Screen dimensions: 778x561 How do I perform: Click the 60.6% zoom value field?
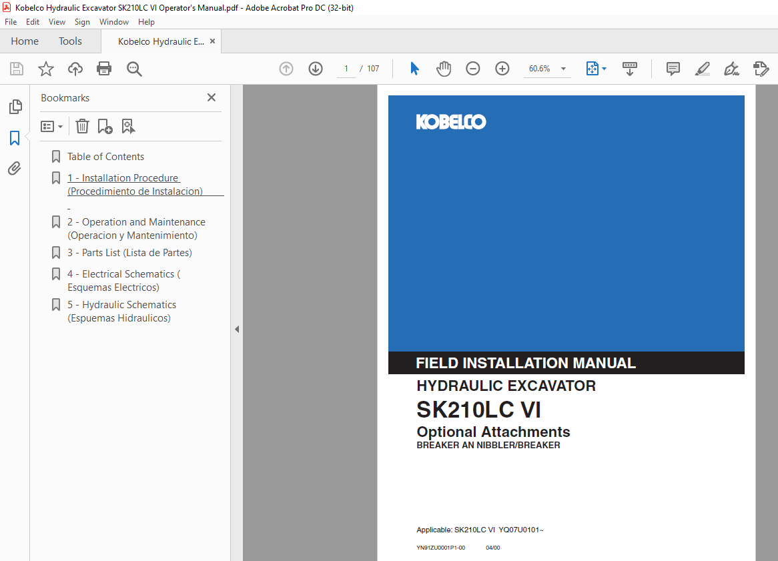click(x=539, y=69)
